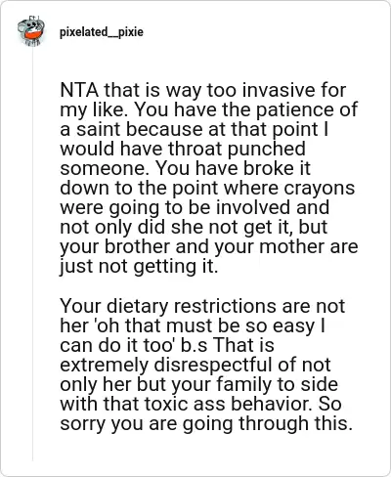Click the line "just not getting it."
The height and width of the screenshot is (477, 391).
pyautogui.click(x=139, y=267)
